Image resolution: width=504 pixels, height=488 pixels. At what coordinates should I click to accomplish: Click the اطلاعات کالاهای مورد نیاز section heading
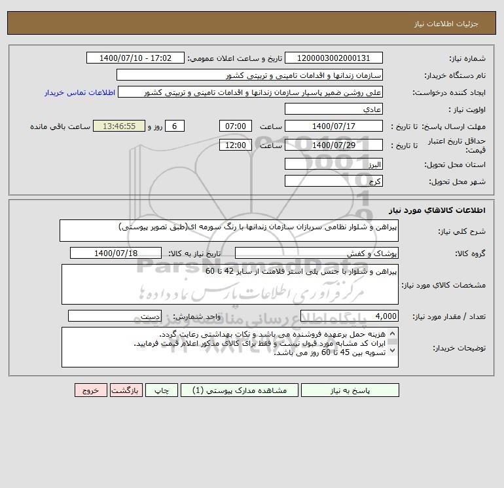point(437,210)
